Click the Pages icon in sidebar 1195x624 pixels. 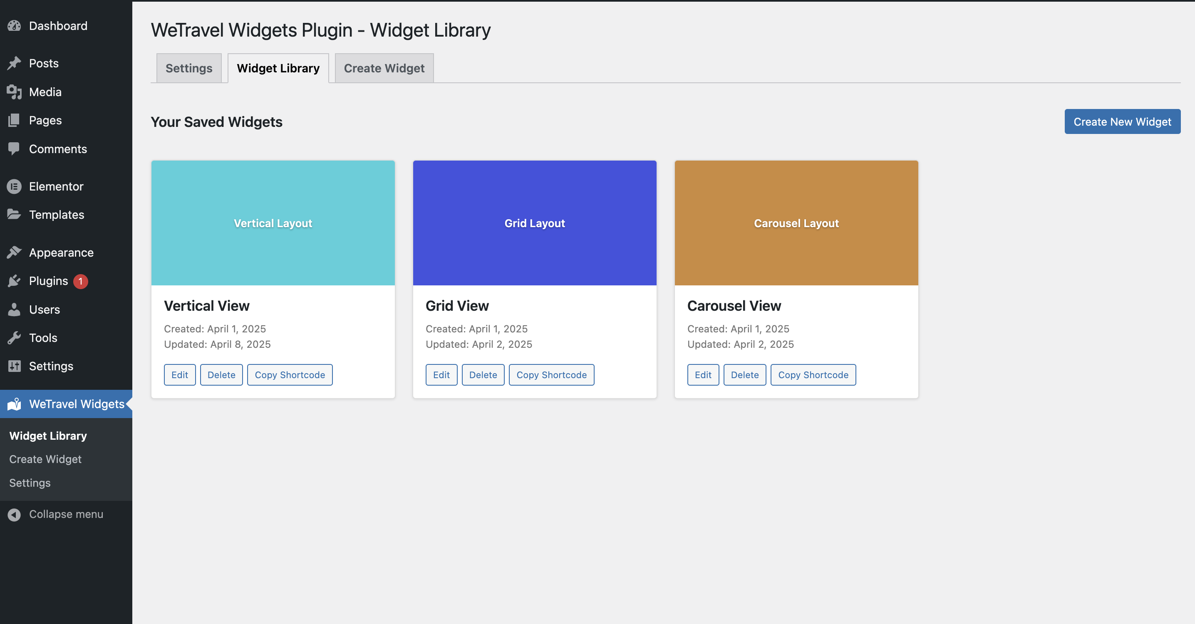point(14,120)
